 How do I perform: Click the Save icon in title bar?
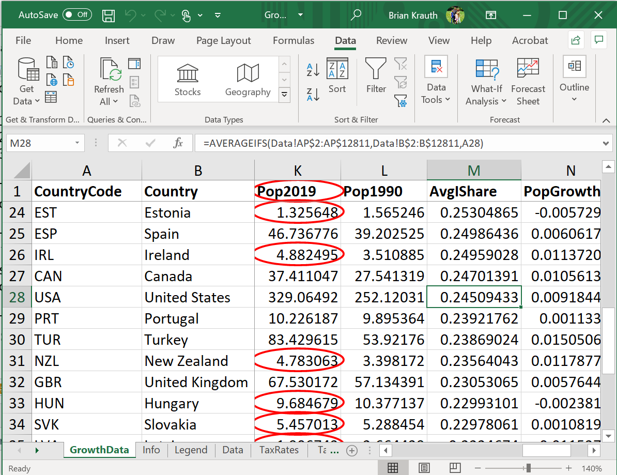tap(109, 15)
